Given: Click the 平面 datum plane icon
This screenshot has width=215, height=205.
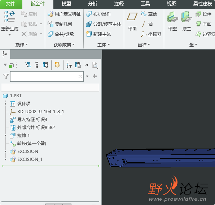Looking at the screenshot, I should tap(132, 17).
